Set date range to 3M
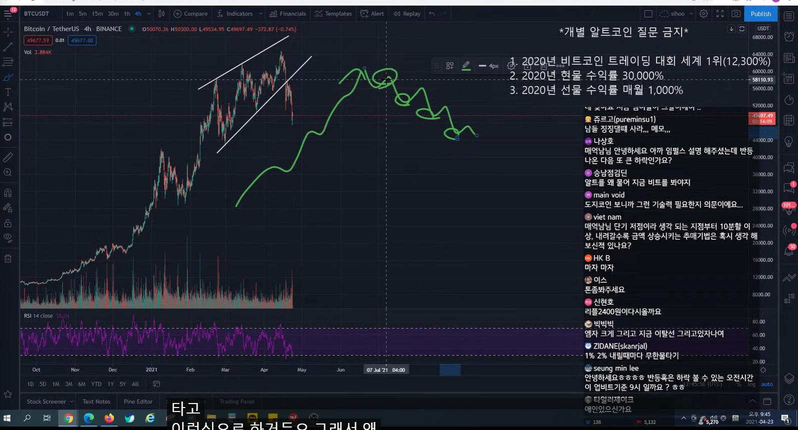Viewport: 798px width, 430px height. click(x=68, y=384)
